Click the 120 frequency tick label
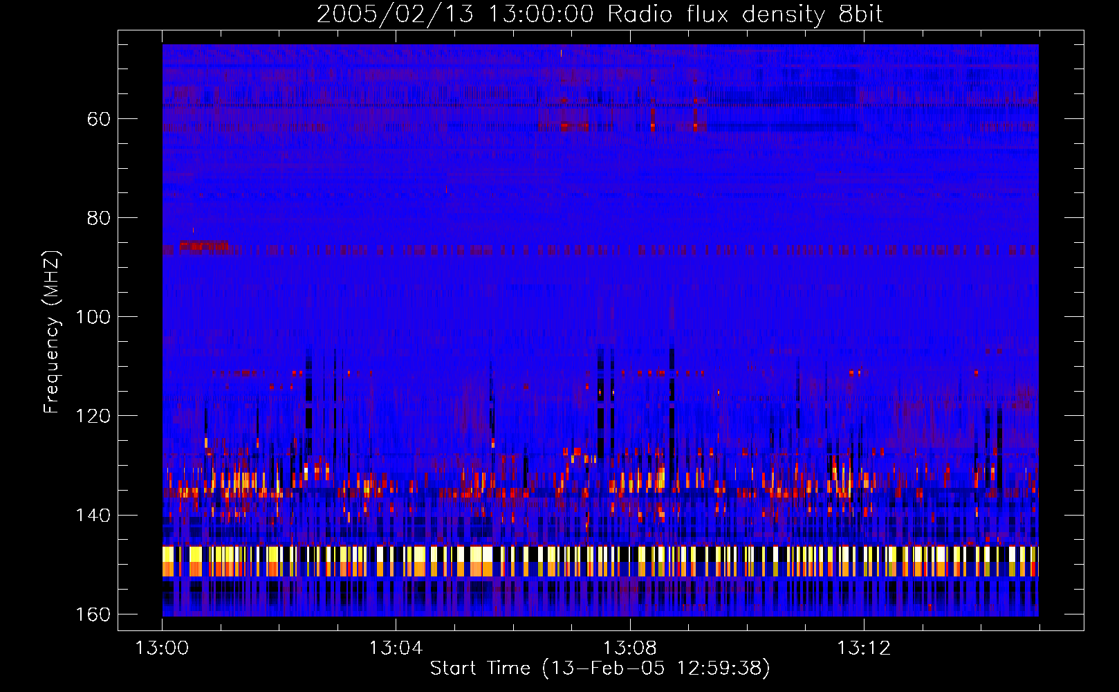This screenshot has width=1119, height=692. click(x=93, y=416)
